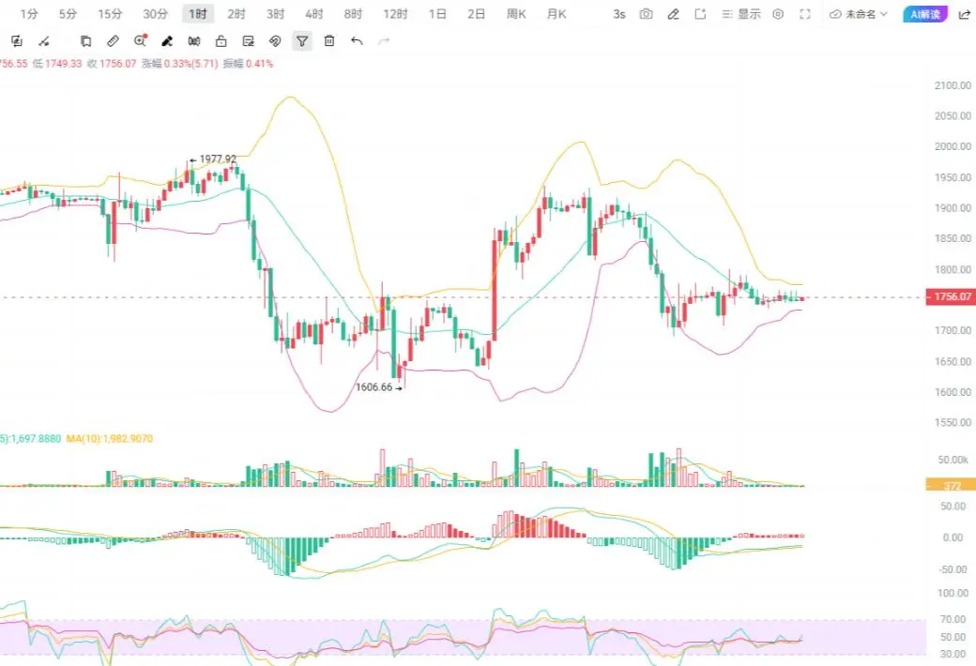Image resolution: width=976 pixels, height=666 pixels.
Task: Choose the 3时 timeframe
Action: coord(275,14)
